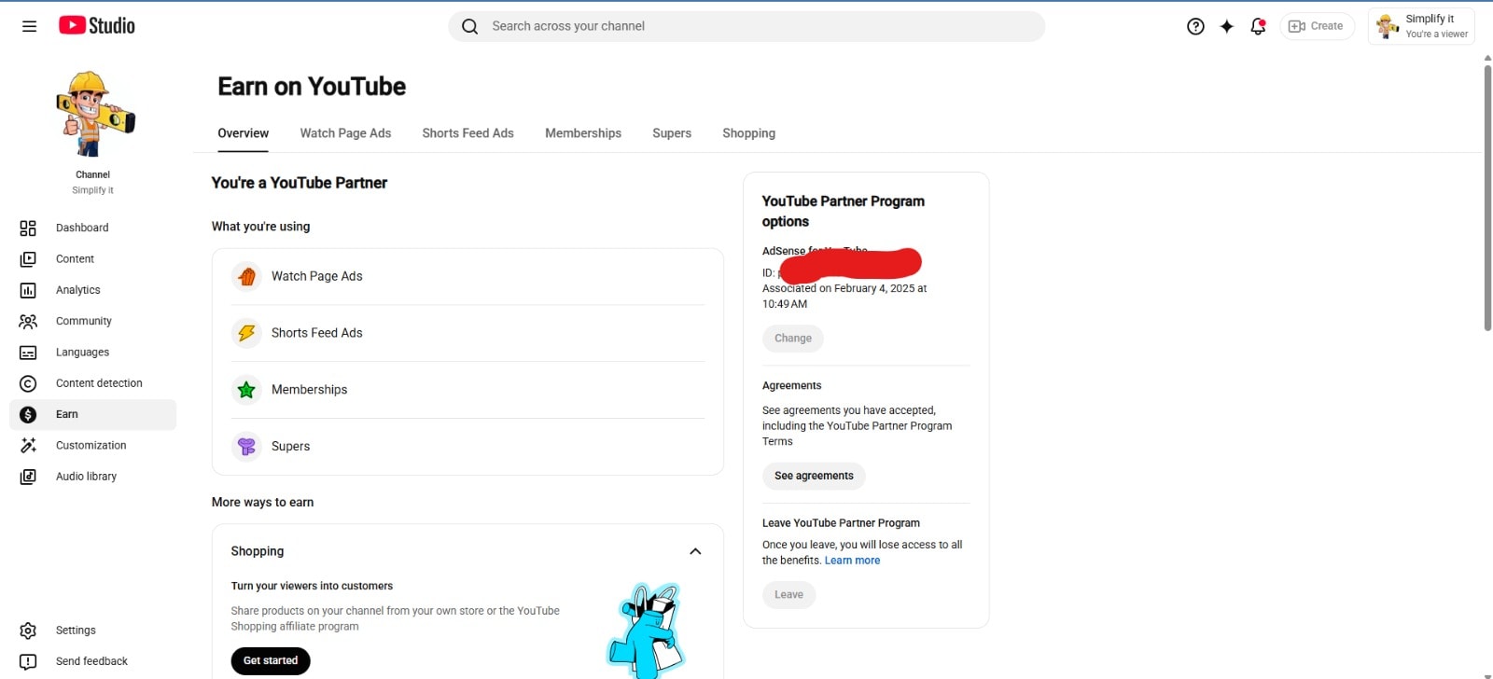Click the Audio library icon
Screen dimensions: 1493x679
[x=28, y=477]
